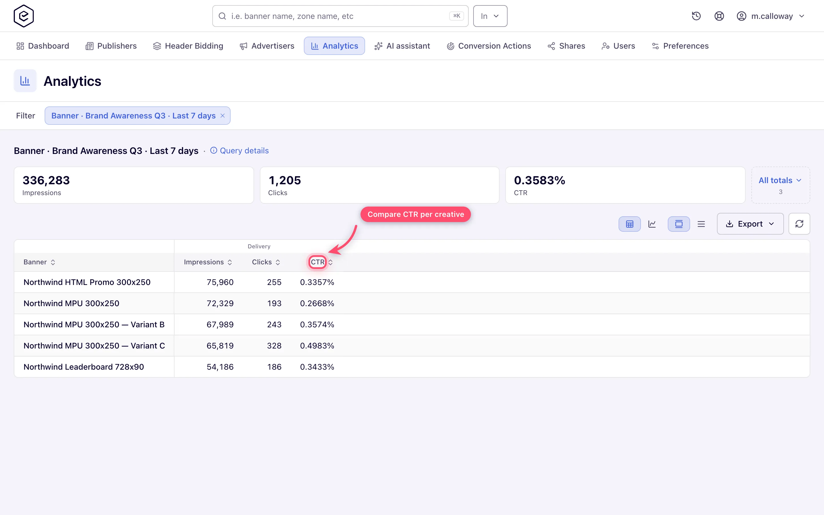Switch to the Advertisers tab
Image resolution: width=824 pixels, height=515 pixels.
pyautogui.click(x=267, y=46)
